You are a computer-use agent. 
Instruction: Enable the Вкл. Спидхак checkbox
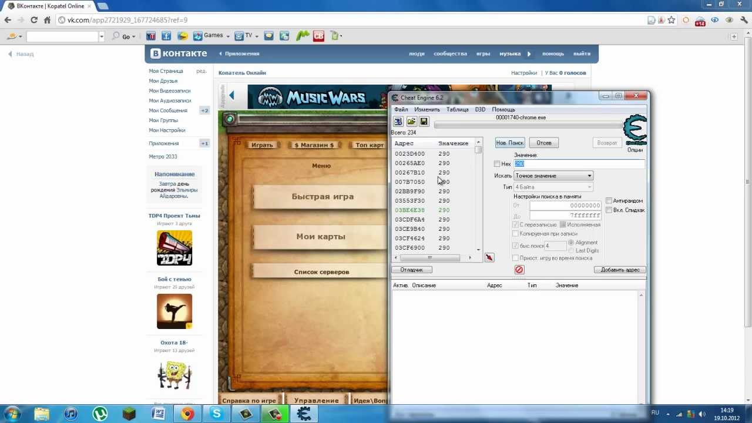[609, 210]
